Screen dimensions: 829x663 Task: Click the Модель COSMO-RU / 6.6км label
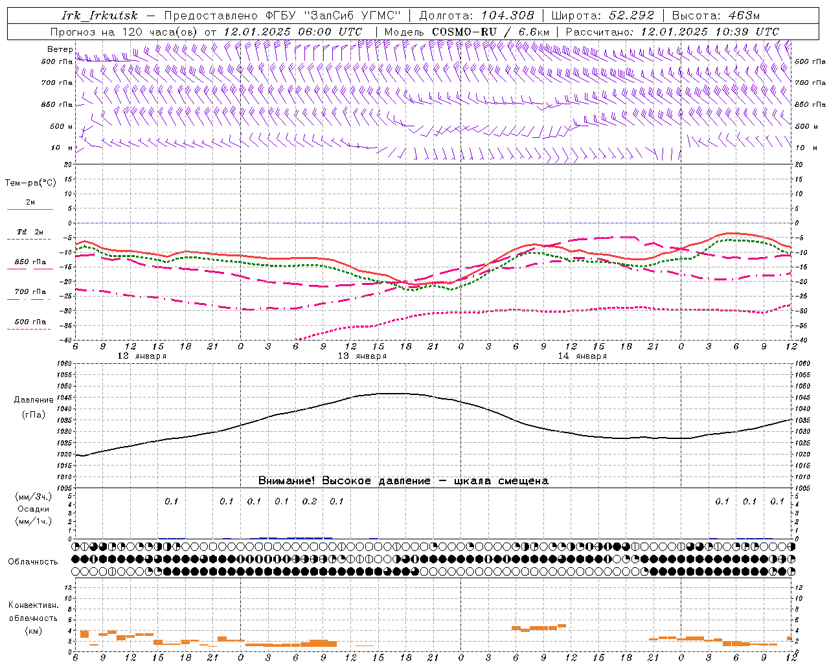[467, 32]
